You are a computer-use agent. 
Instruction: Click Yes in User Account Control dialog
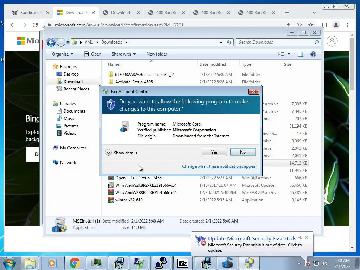pos(214,152)
